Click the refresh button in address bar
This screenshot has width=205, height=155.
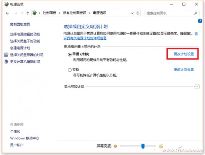point(138,13)
